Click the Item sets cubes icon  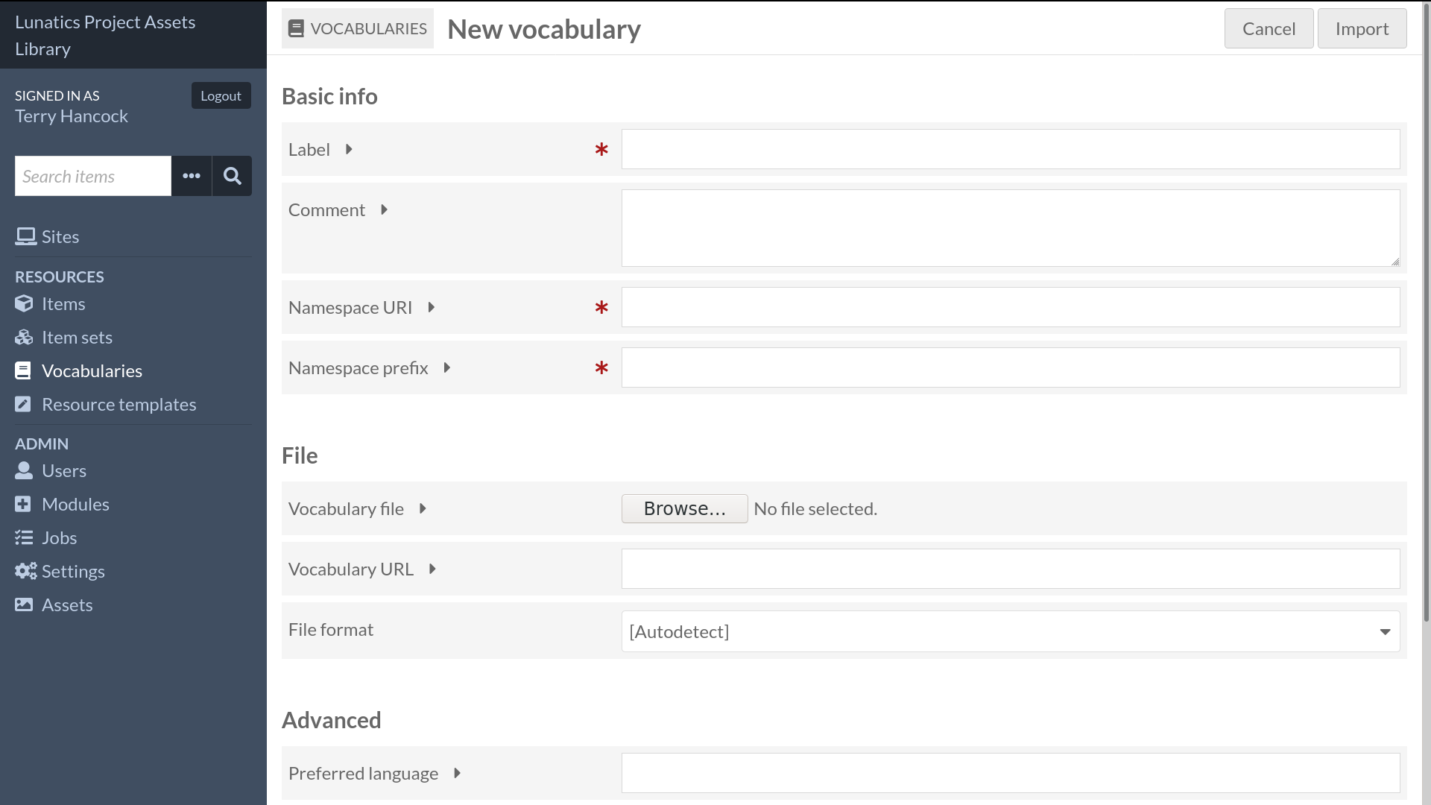24,337
